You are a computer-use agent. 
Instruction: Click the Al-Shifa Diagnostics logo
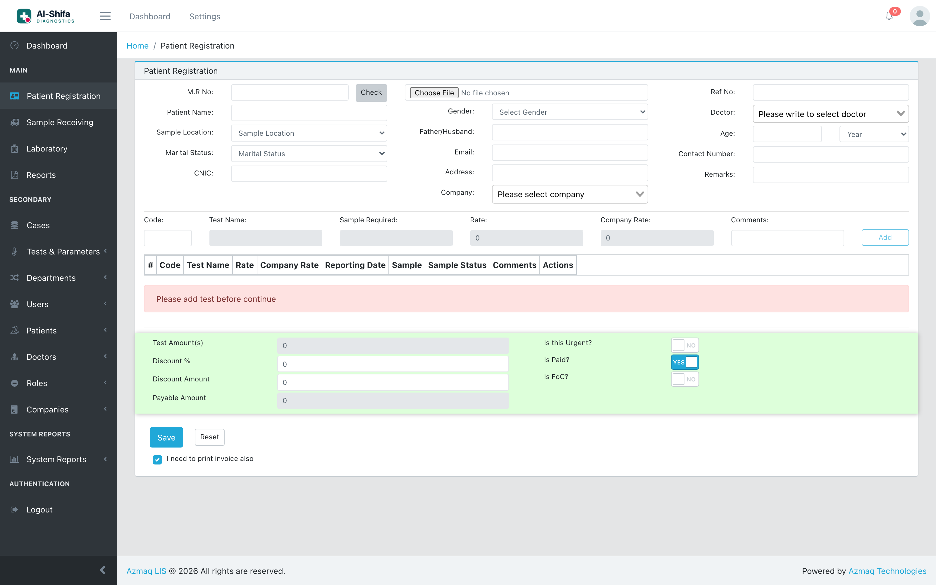point(45,16)
